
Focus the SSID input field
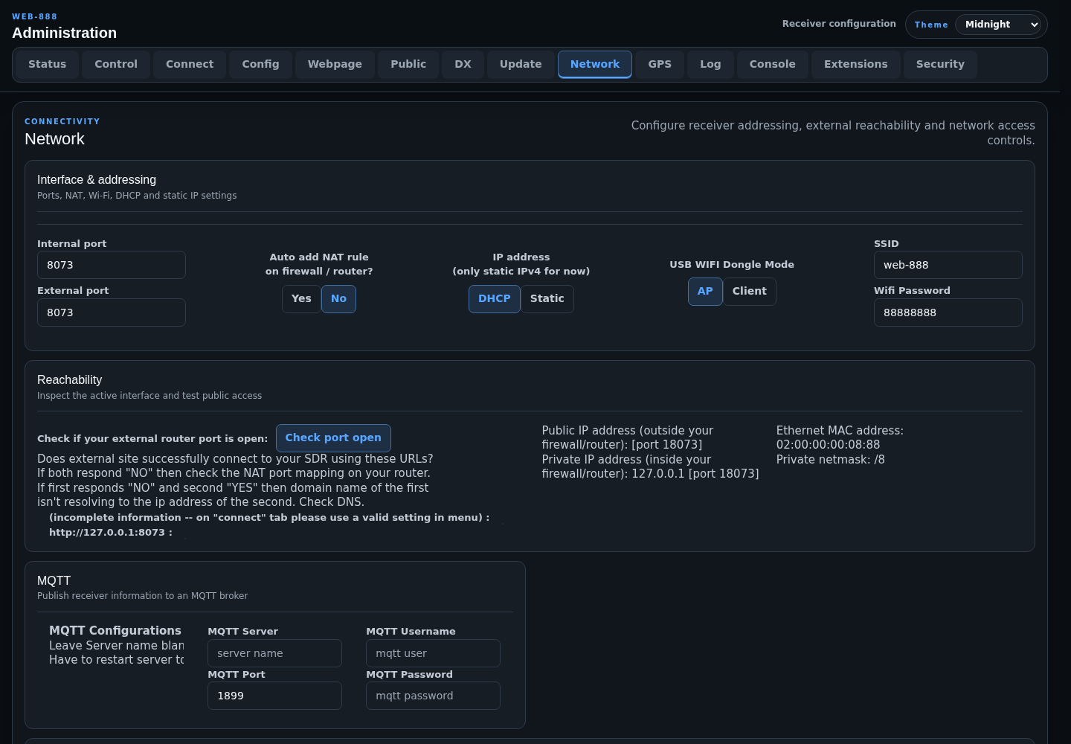tap(948, 265)
